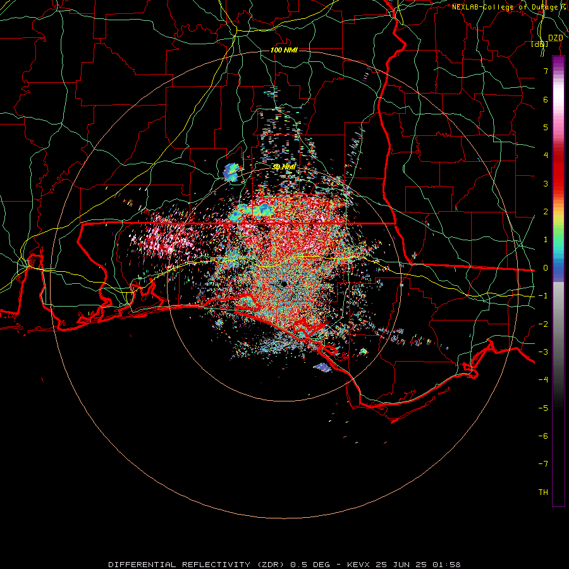Click the -3 value on the color scale
569x569 pixels.
[543, 352]
